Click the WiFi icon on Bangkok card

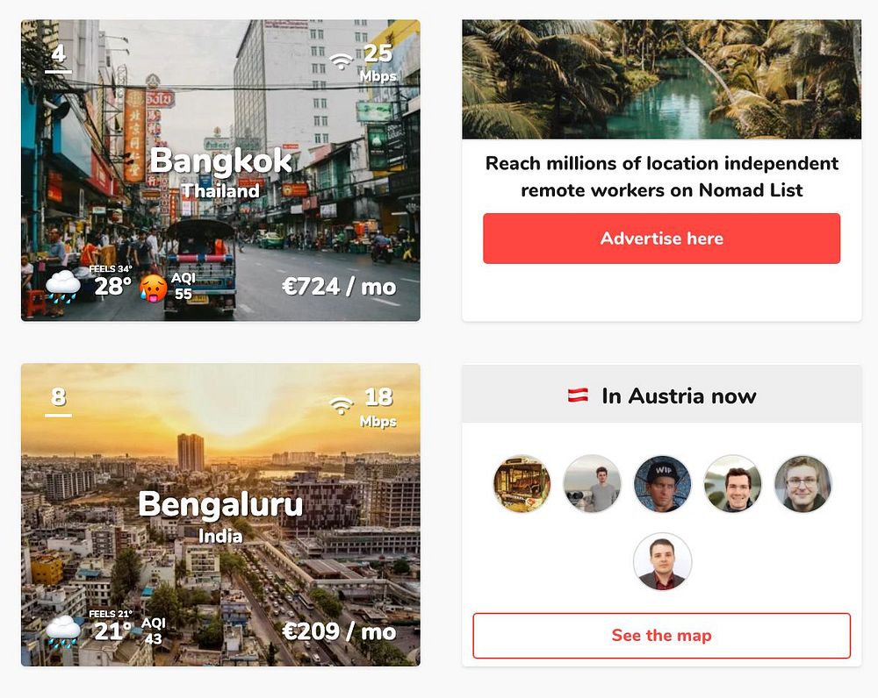341,61
